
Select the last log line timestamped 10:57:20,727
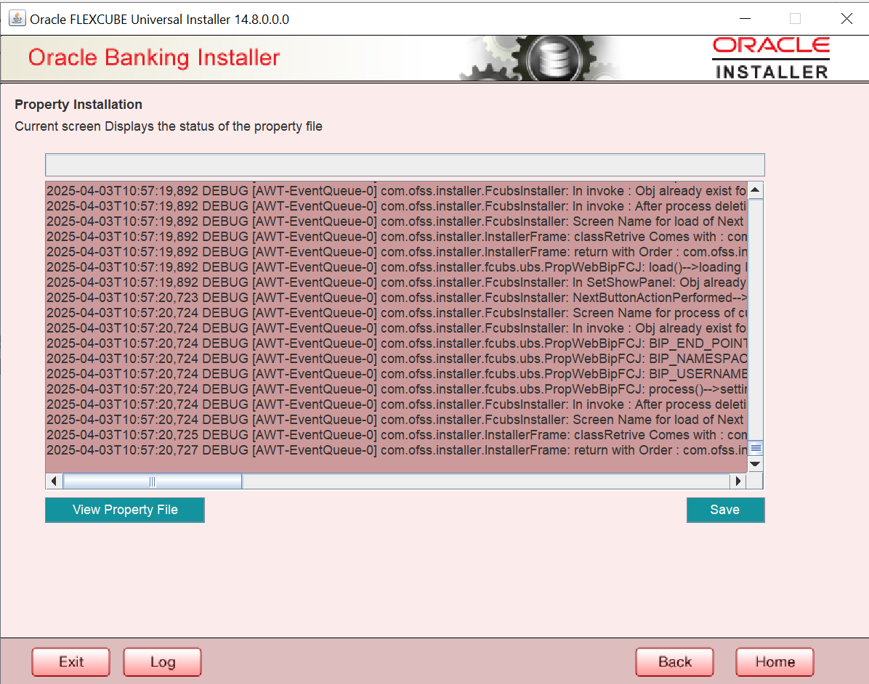396,449
